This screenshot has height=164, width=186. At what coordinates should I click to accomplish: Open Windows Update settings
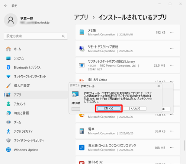pyautogui.click(x=36, y=150)
